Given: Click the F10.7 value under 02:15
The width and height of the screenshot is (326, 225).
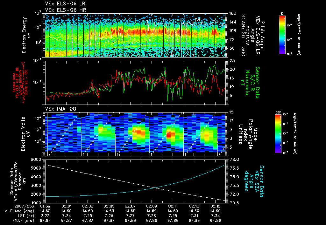Looking at the screenshot, I should coord(215,221).
